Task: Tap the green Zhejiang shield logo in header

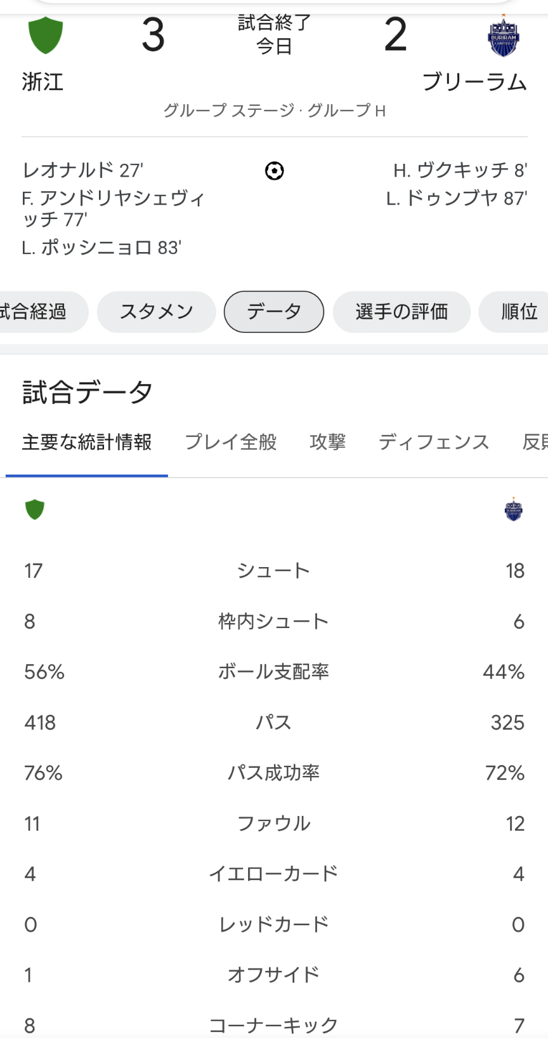Action: coord(46,36)
